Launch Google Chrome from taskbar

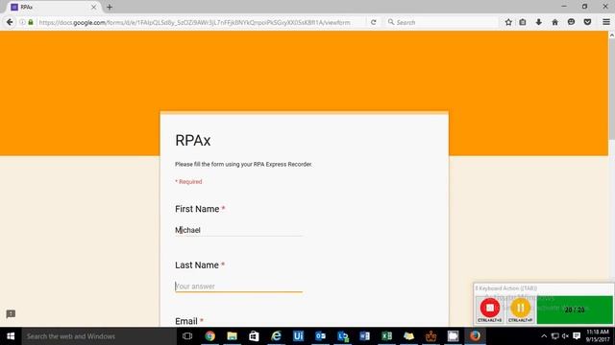[x=209, y=336]
